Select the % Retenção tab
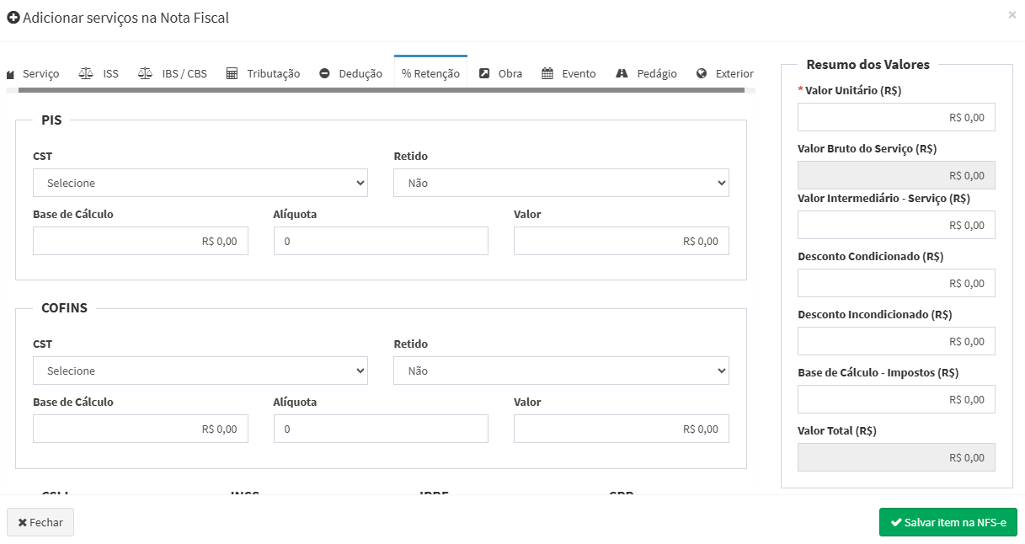The width and height of the screenshot is (1025, 544). tap(430, 73)
